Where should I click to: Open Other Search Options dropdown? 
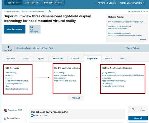pos(132,3)
